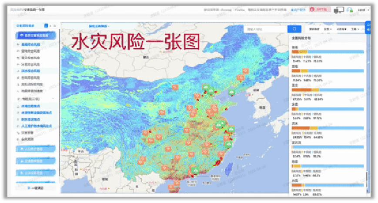Click the 一键清空 button at panel bottom
378x203 pixels.
36,188
